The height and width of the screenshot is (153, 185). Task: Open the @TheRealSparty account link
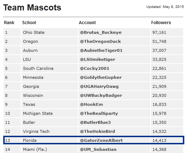click(x=99, y=113)
